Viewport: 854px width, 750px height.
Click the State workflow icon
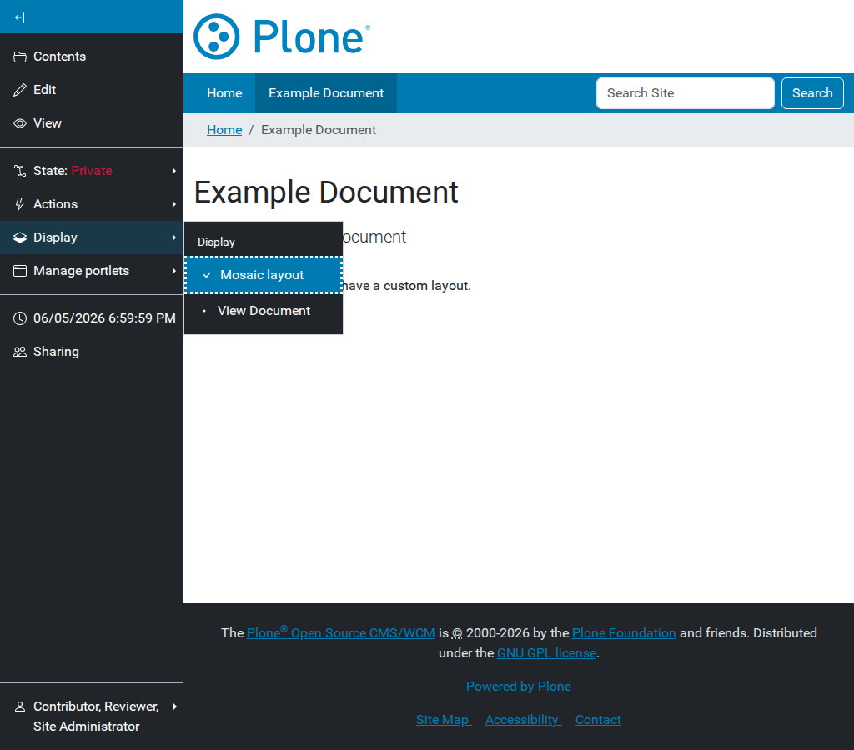tap(20, 171)
